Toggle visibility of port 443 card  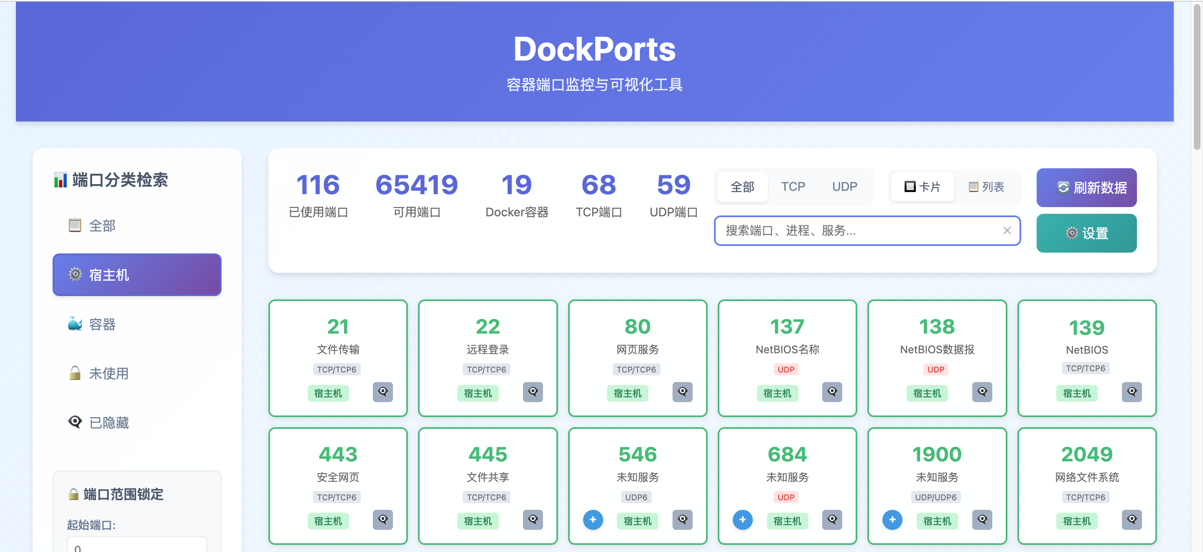(x=382, y=519)
